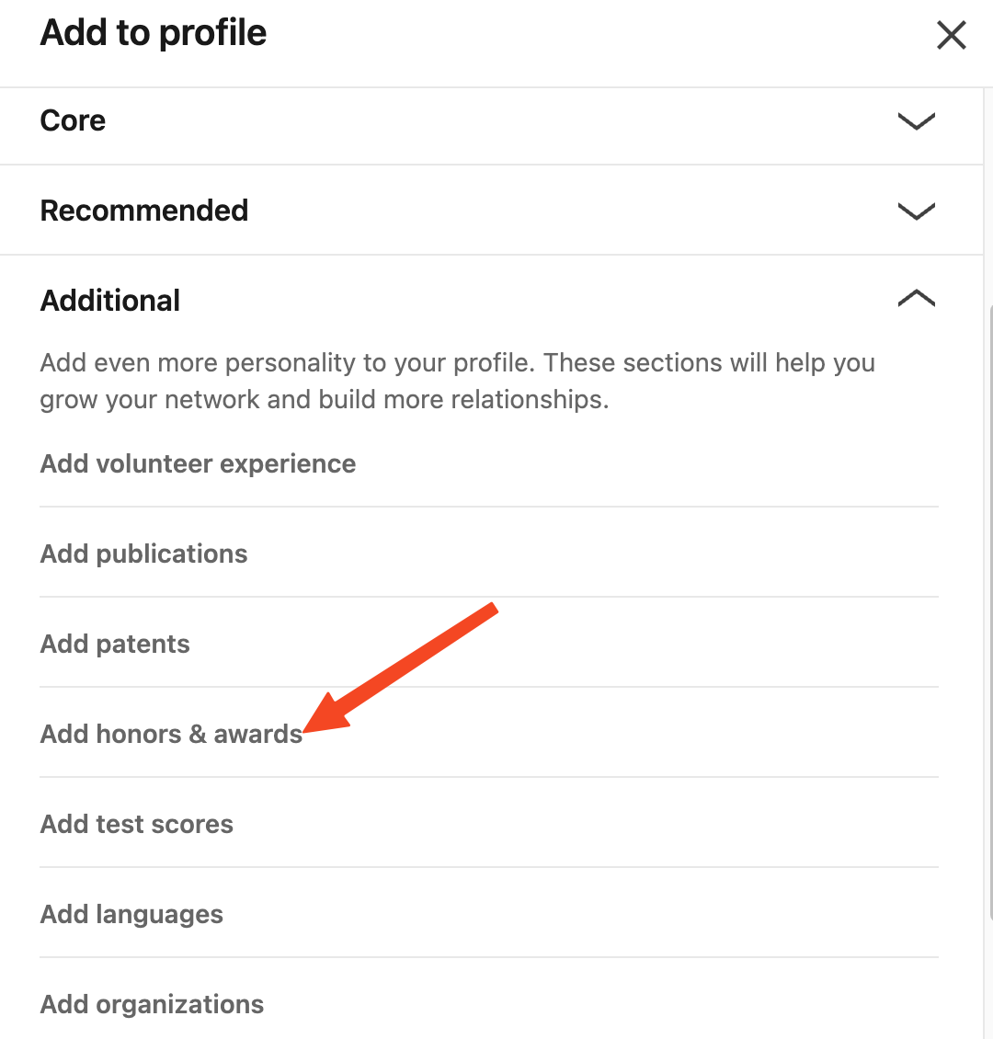Open Add honors & awards
Screen dimensions: 993x1039
pyautogui.click(x=171, y=734)
